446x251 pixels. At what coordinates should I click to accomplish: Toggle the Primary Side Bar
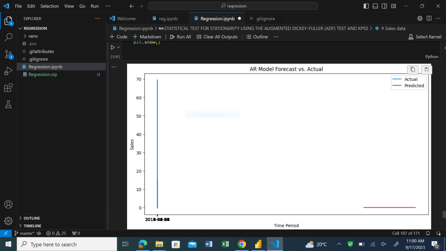[366, 6]
